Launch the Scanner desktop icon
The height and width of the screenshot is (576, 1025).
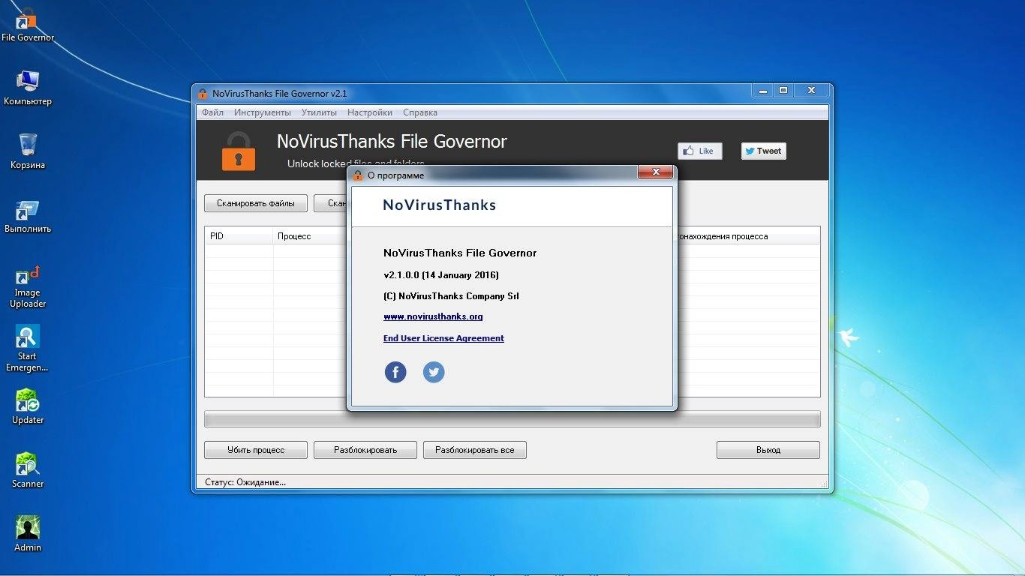coord(28,470)
